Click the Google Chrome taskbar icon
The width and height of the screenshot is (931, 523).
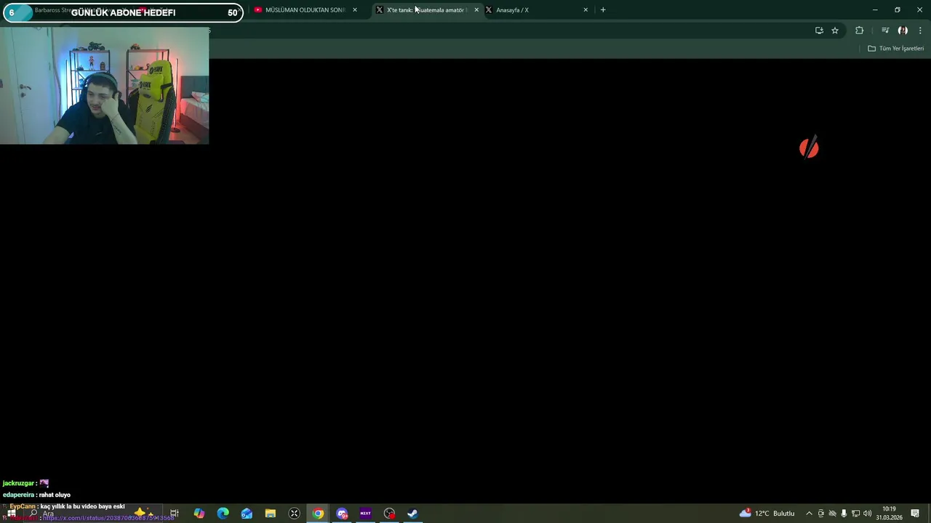[318, 514]
